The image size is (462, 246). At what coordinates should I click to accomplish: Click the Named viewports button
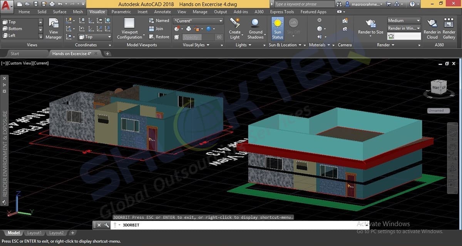(159, 20)
